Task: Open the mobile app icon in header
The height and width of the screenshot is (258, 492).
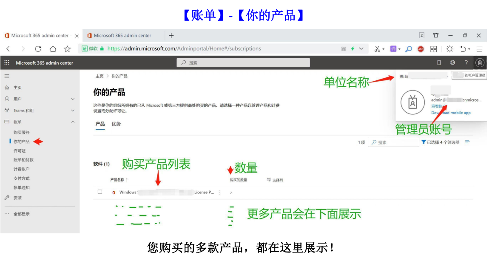Action: point(439,63)
